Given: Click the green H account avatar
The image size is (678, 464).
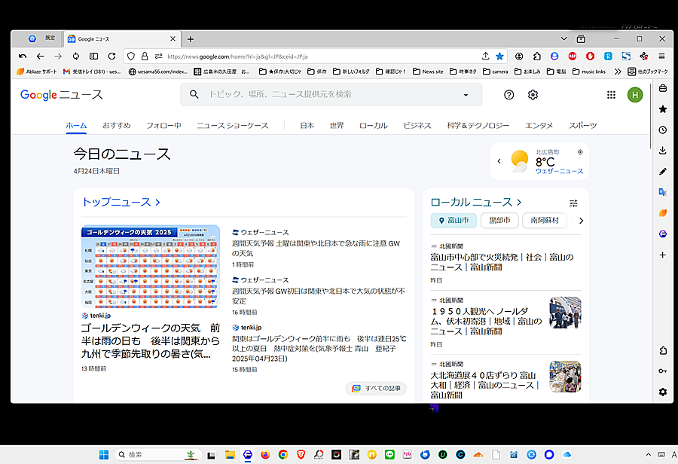Looking at the screenshot, I should [635, 95].
